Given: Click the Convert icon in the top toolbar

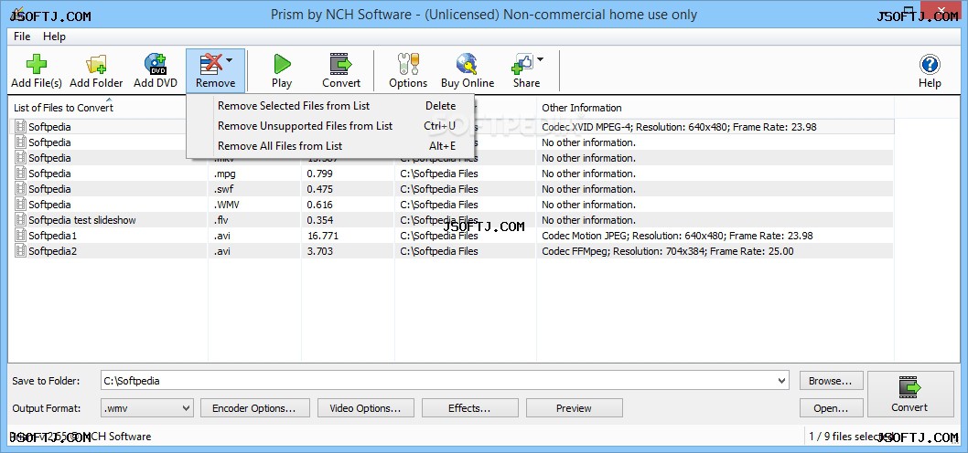Looking at the screenshot, I should [x=340, y=64].
